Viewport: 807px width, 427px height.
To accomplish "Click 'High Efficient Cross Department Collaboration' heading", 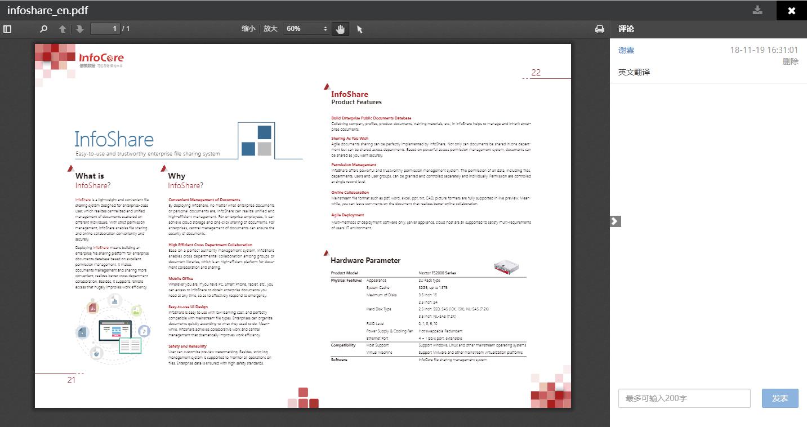I will pyautogui.click(x=210, y=245).
